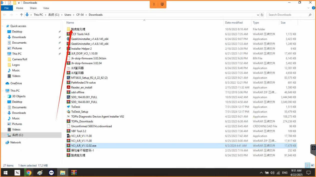Image resolution: width=316 pixels, height=177 pixels.
Task: Open Quick Access Toolbar customize dropdown
Action: click(19, 3)
